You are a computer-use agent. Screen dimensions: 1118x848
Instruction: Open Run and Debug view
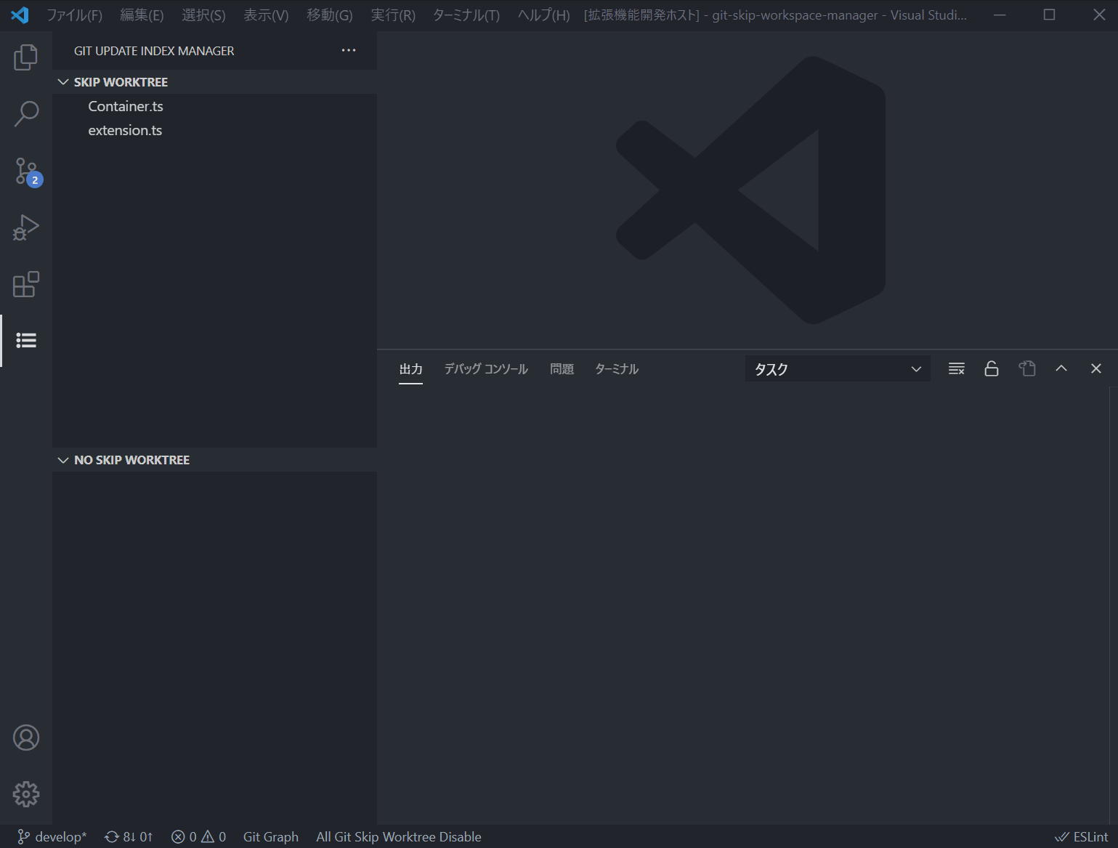(x=26, y=227)
